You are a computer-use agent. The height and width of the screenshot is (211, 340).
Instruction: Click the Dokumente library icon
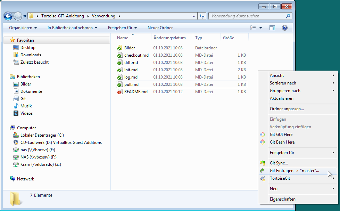point(16,91)
